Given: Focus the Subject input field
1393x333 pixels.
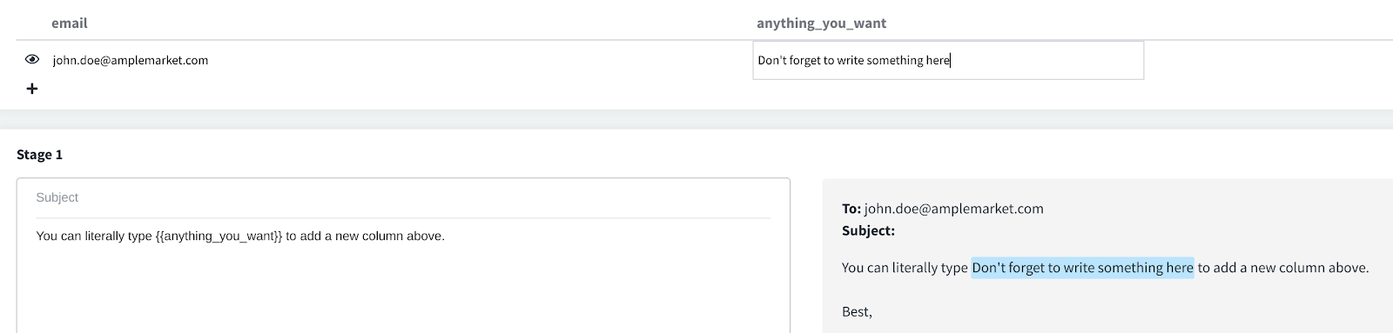Looking at the screenshot, I should tap(403, 198).
